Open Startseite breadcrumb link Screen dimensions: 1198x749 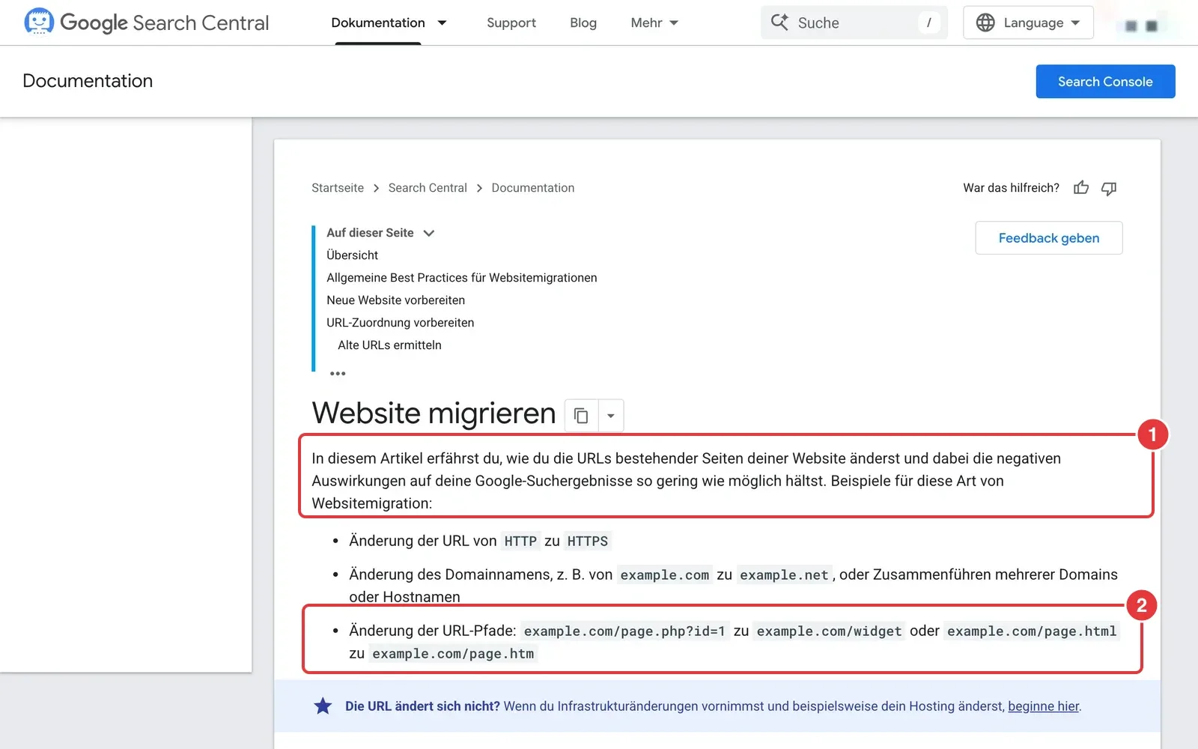pyautogui.click(x=338, y=188)
